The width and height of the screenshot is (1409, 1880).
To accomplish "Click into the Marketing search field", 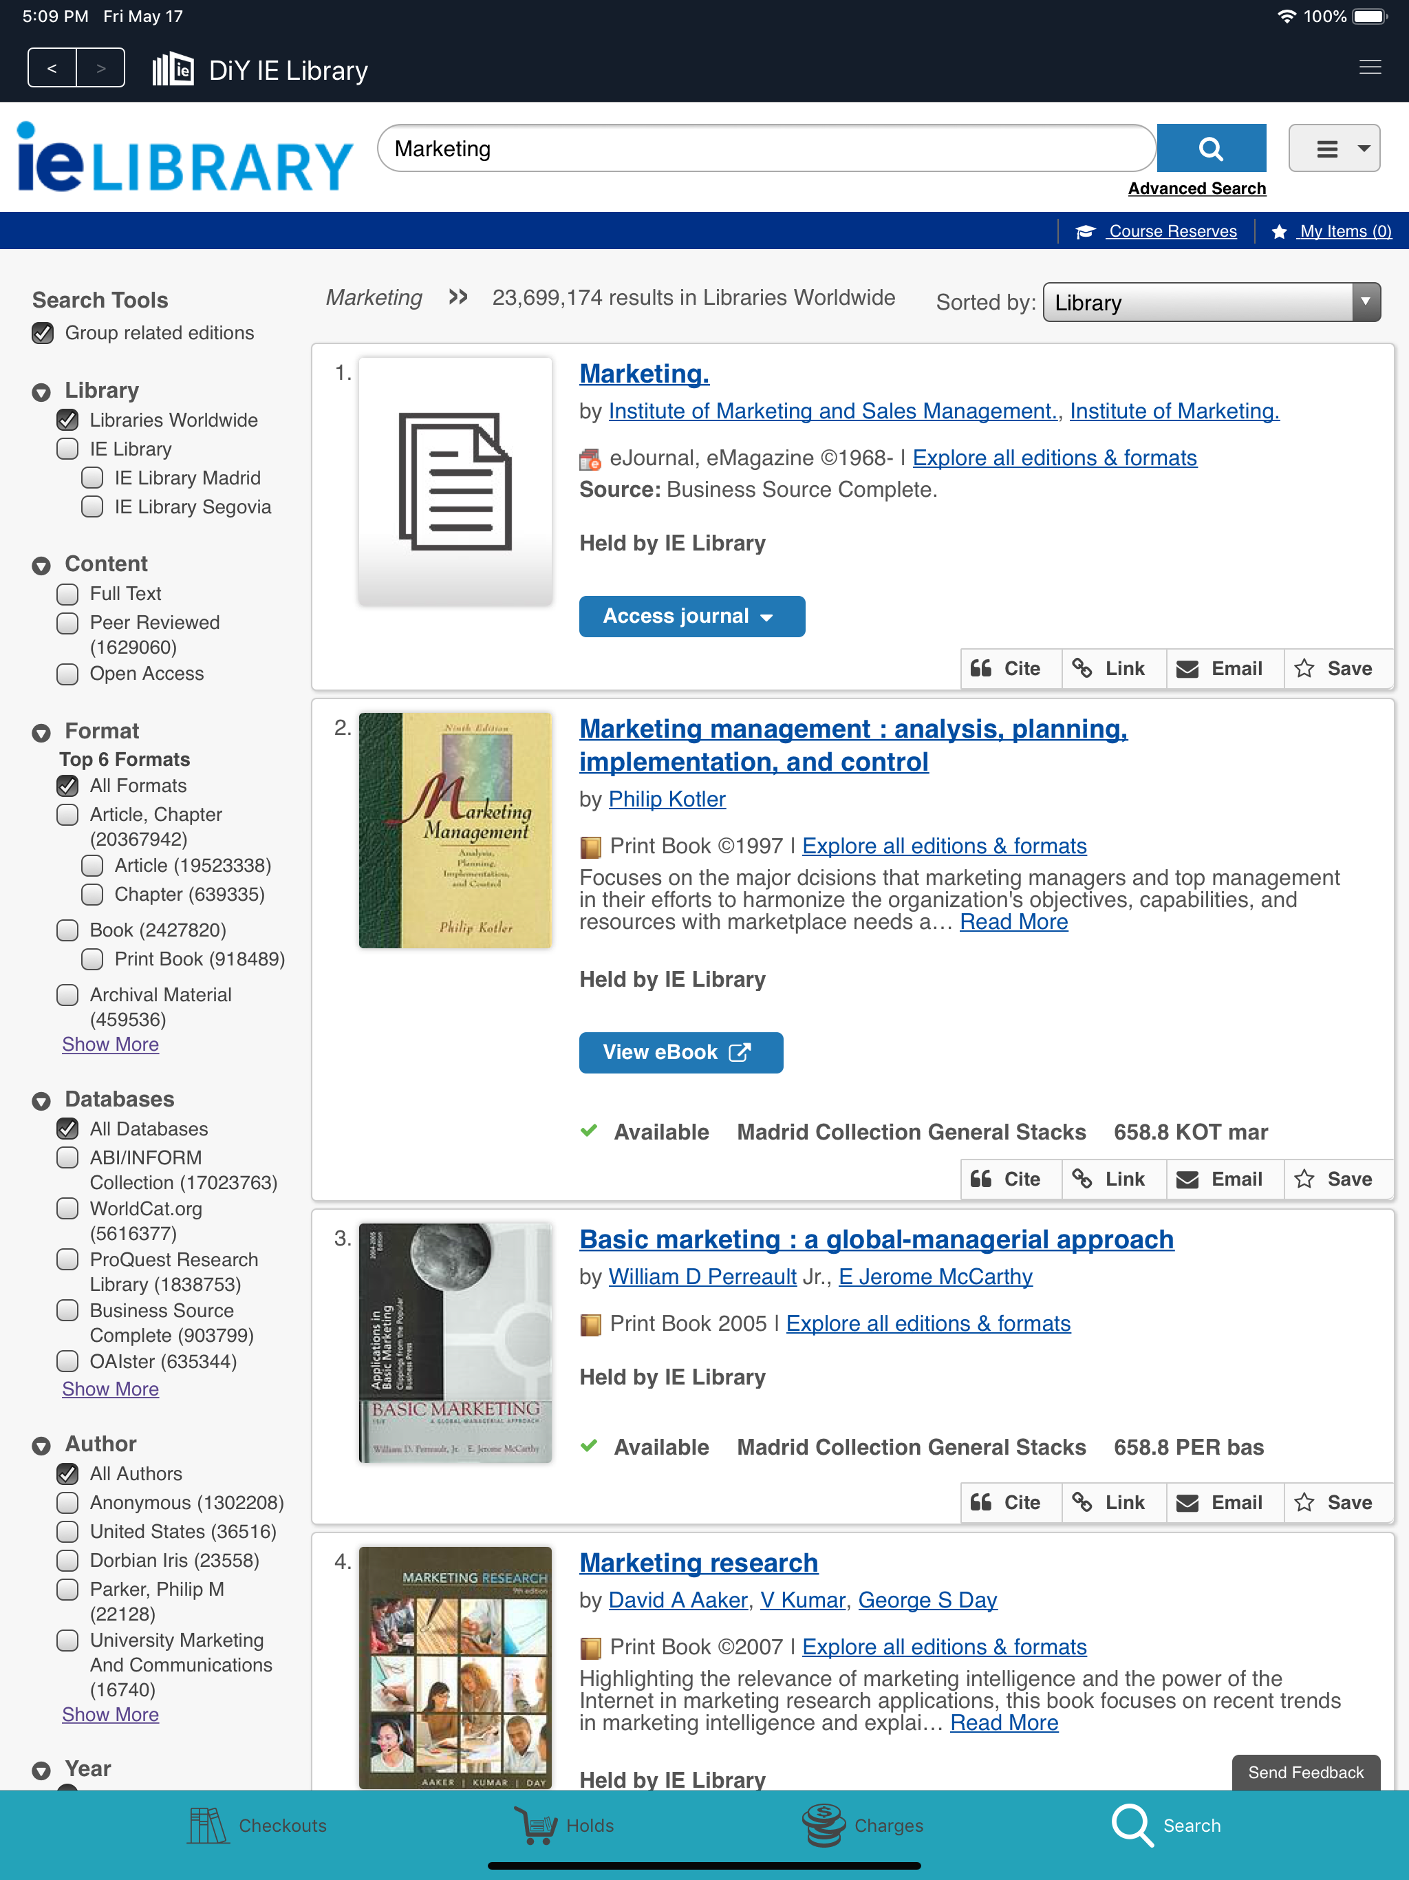I will 766,149.
